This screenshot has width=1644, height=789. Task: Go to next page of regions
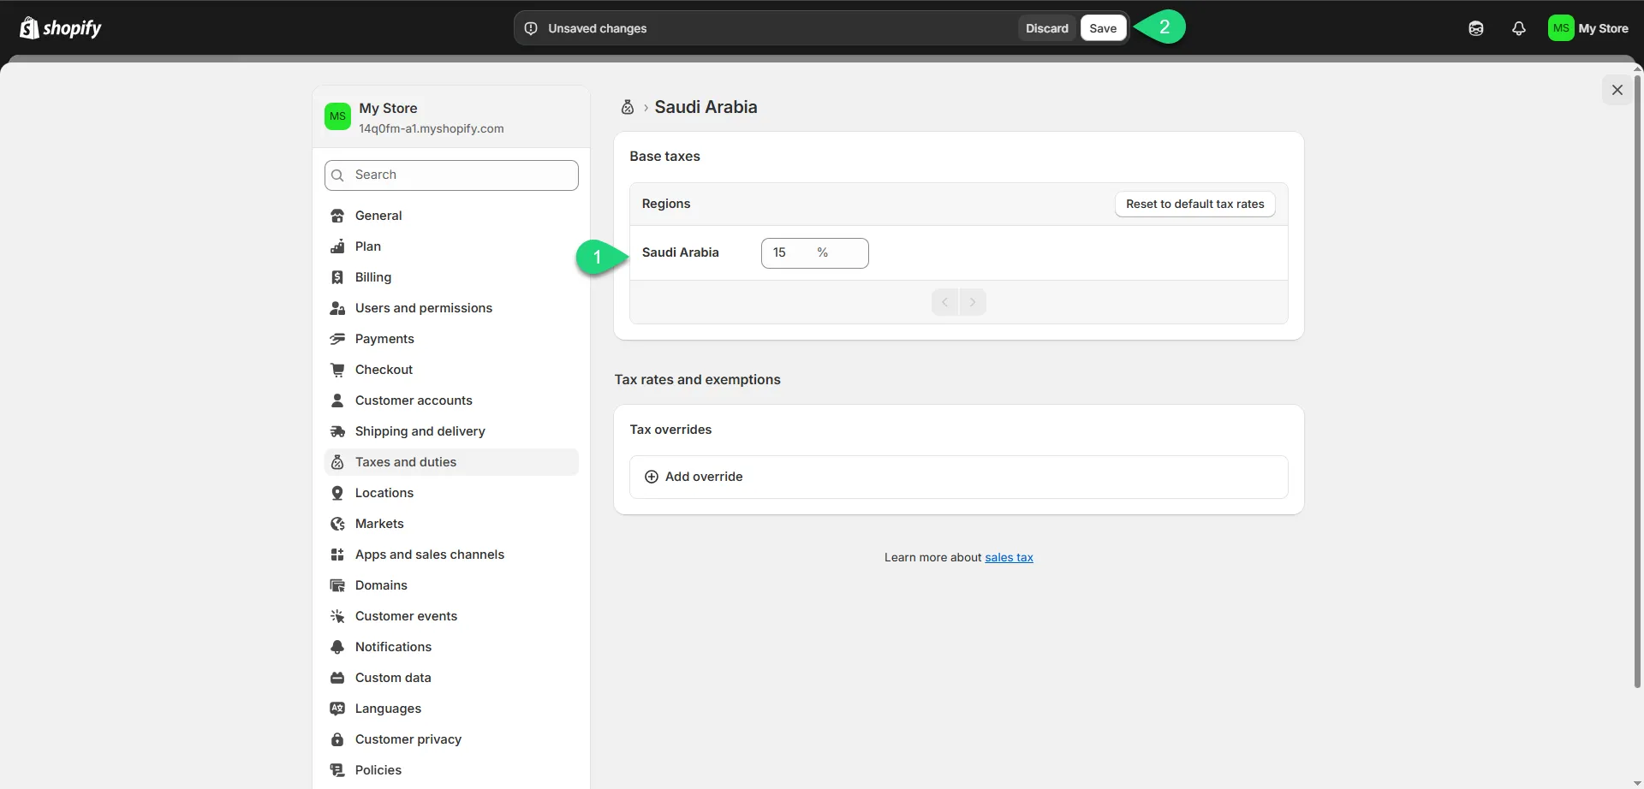coord(973,302)
